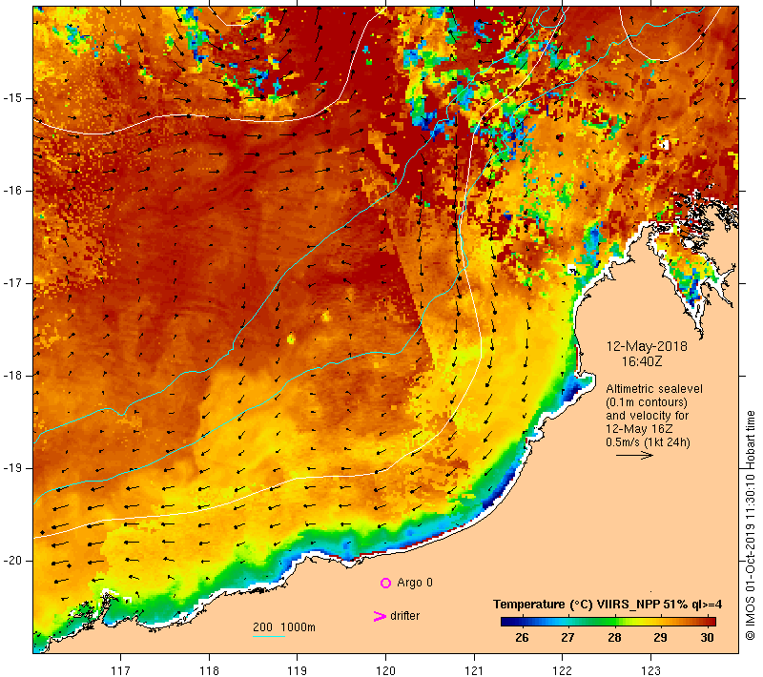The height and width of the screenshot is (677, 763).
Task: Click the 'Temperature (°C) VIIRS_NPP 51% ql>=4' title
Action: (x=608, y=605)
